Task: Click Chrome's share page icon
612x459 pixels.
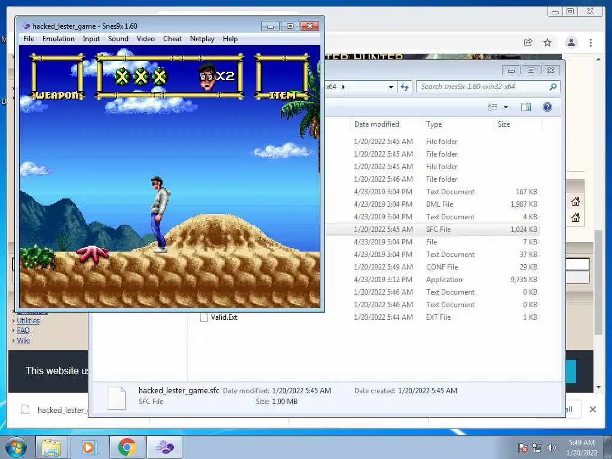Action: coord(528,42)
